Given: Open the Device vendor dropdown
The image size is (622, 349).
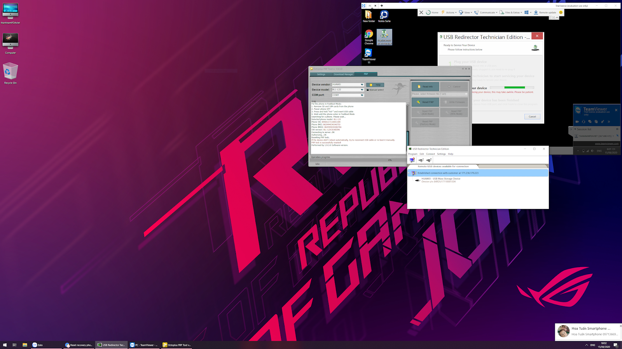Looking at the screenshot, I should tap(362, 85).
